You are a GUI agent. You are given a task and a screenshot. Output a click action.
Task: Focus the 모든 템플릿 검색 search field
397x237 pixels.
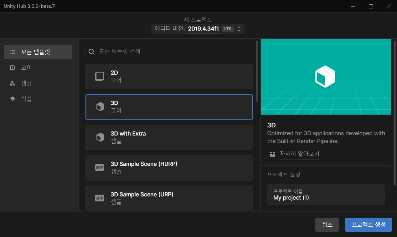click(169, 52)
